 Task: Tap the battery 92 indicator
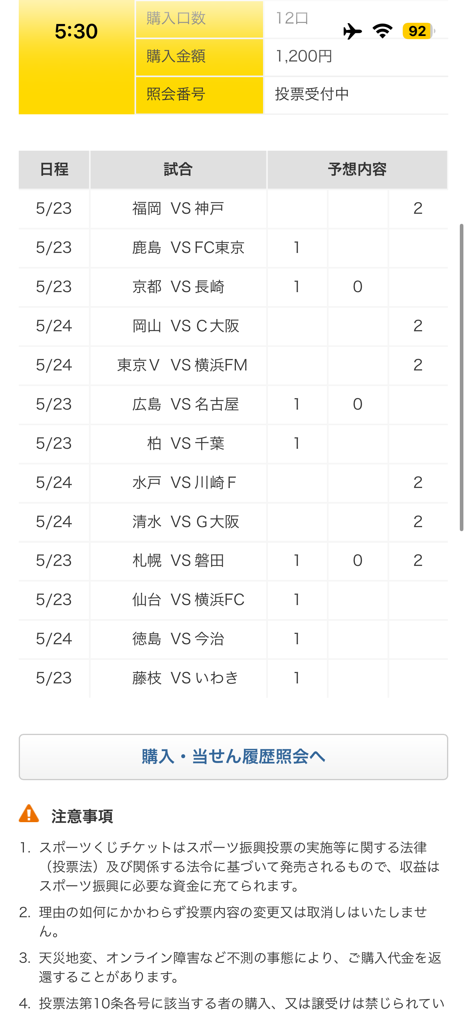[419, 31]
